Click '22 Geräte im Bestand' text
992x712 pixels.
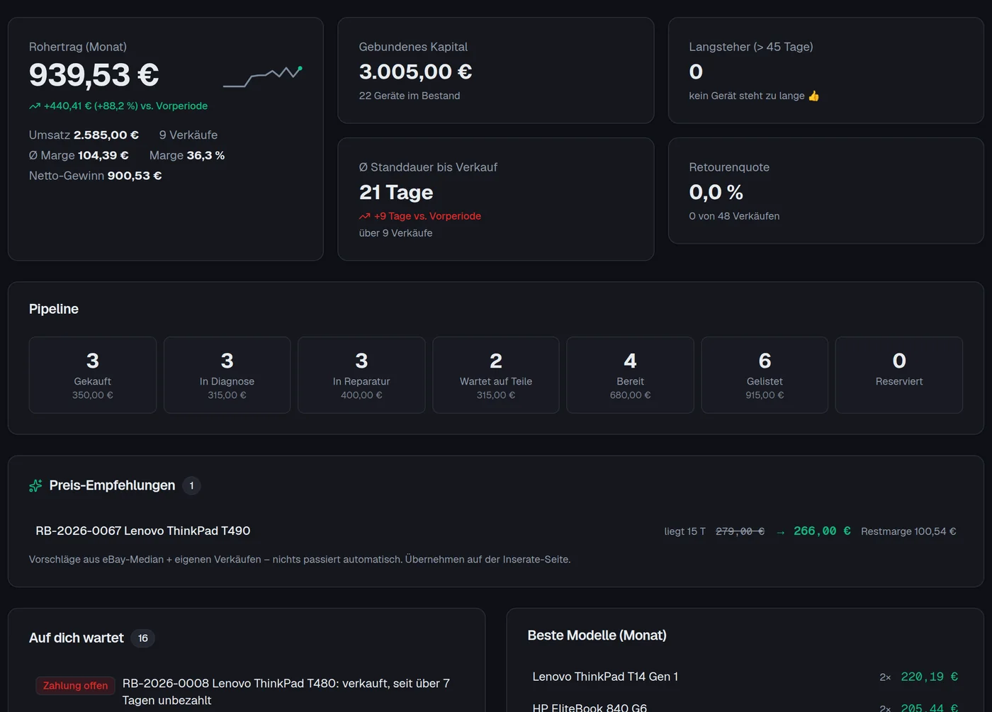410,96
